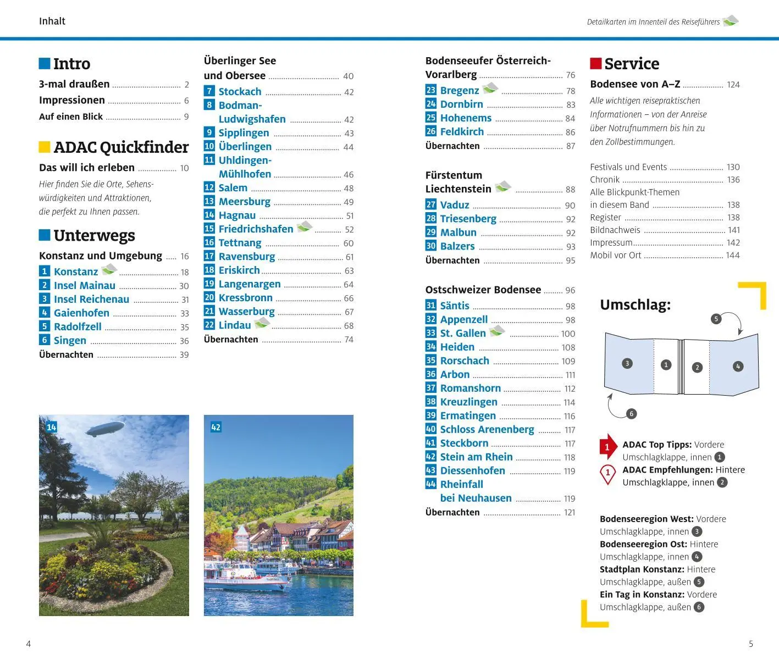The image size is (779, 665).
Task: Click the 'Register' entry
Action: (665, 218)
